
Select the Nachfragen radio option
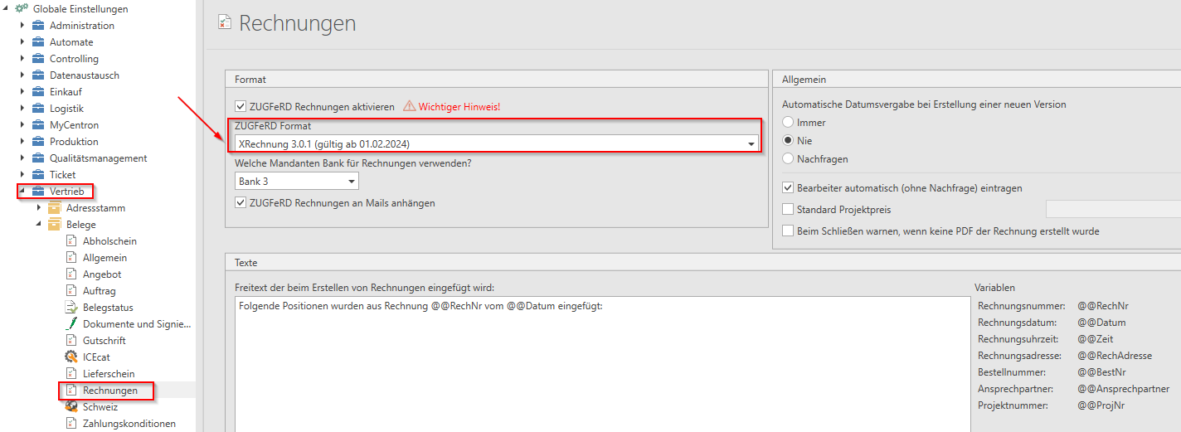[x=788, y=158]
